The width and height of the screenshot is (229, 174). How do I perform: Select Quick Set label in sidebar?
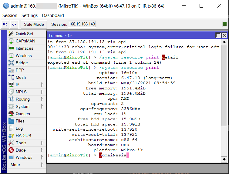[x=25, y=34]
